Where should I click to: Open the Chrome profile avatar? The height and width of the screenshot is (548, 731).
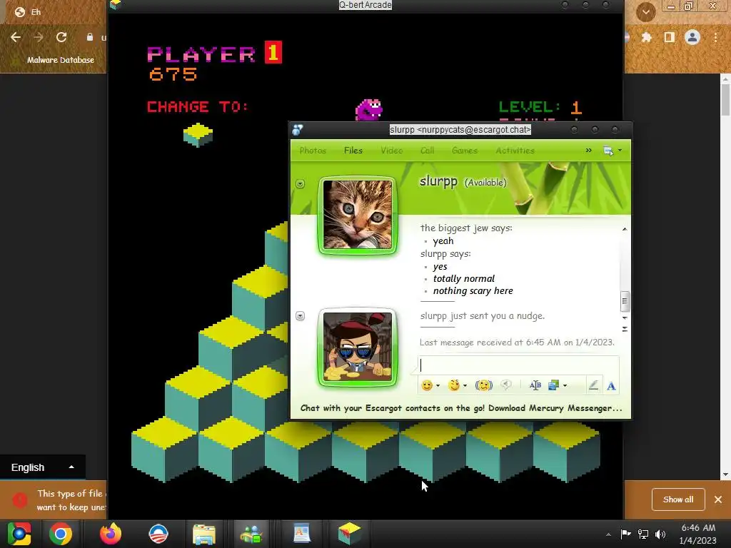tap(692, 37)
